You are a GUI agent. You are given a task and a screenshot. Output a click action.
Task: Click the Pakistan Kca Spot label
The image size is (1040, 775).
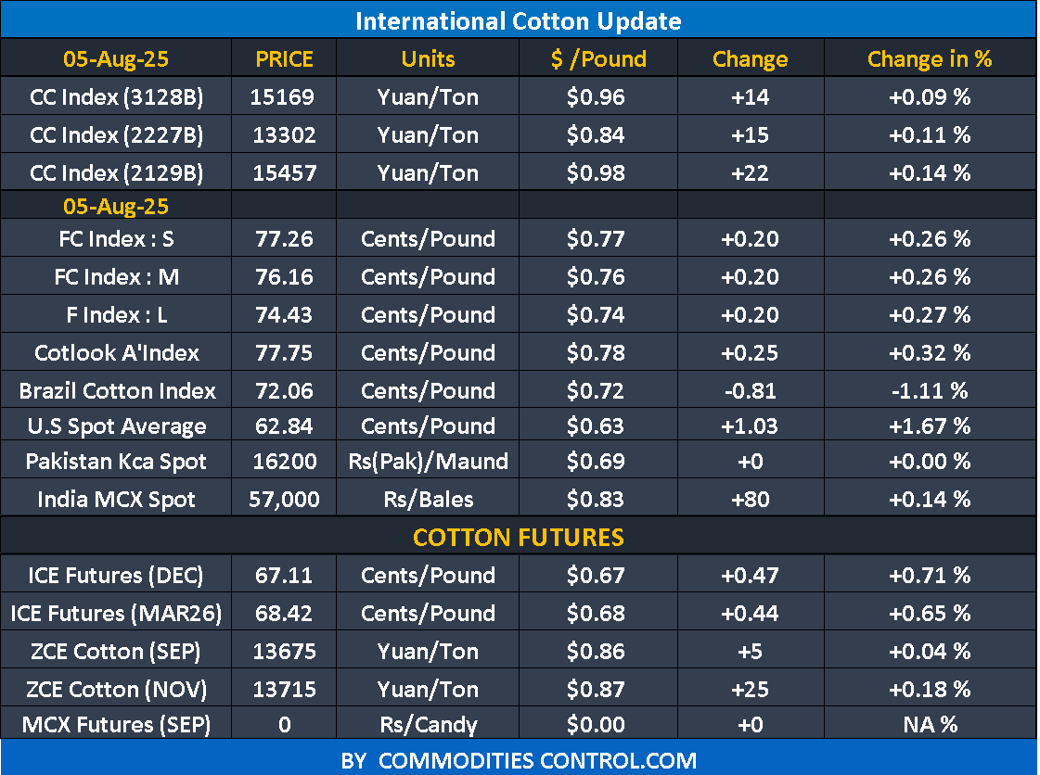[116, 462]
